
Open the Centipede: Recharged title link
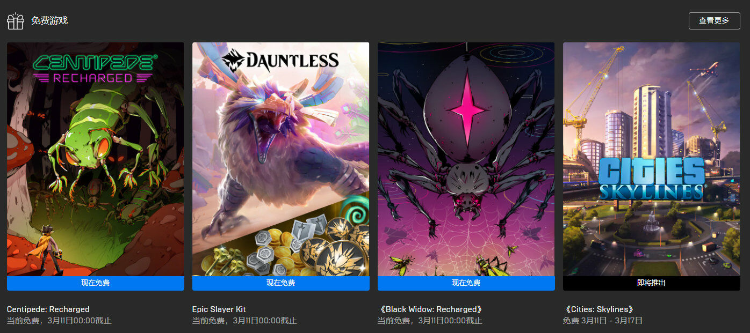(x=48, y=309)
